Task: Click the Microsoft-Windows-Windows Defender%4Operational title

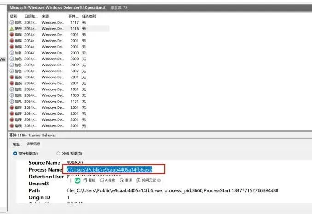Action: click(x=58, y=7)
